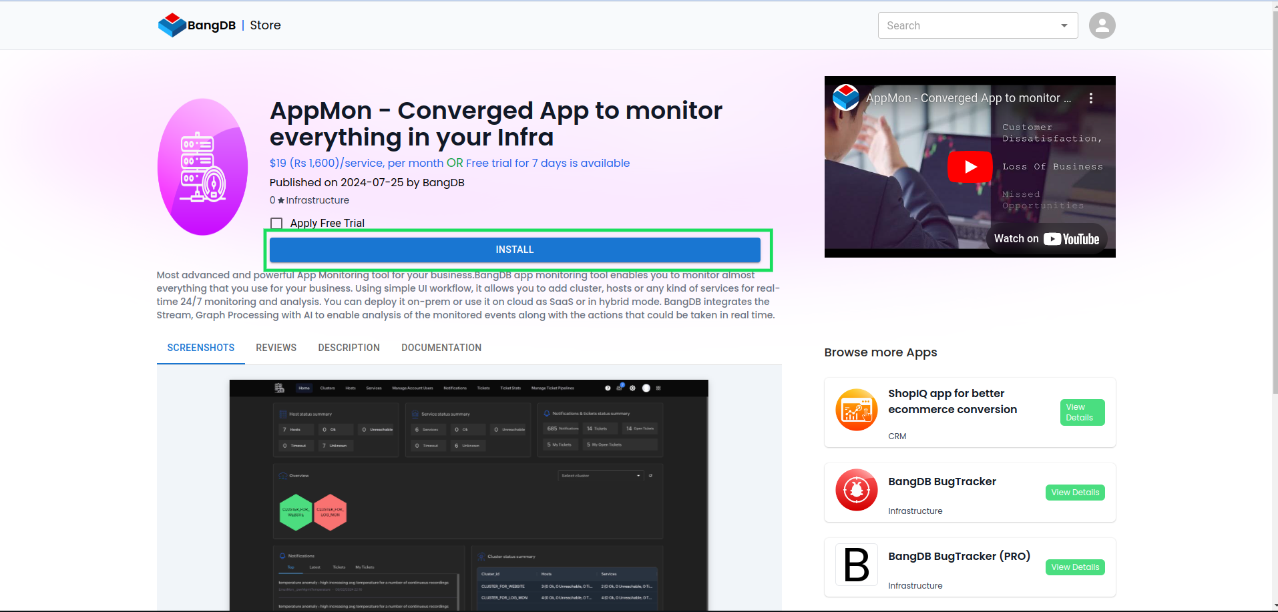Click the BangDB logo icon
This screenshot has width=1278, height=612.
click(172, 25)
